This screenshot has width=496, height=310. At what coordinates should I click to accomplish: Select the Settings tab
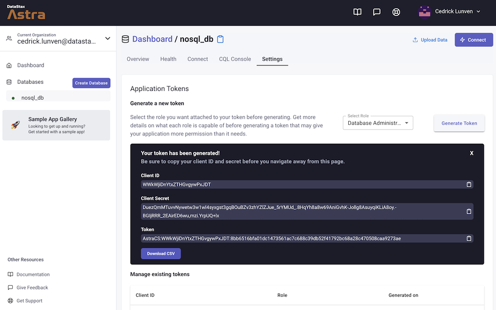[272, 59]
